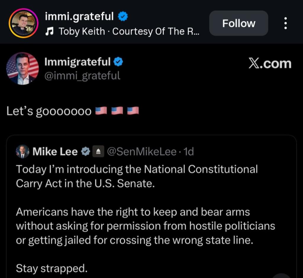Click the 1d timestamp on quoted post
Viewport: 303px width, 278px height.
click(x=188, y=152)
